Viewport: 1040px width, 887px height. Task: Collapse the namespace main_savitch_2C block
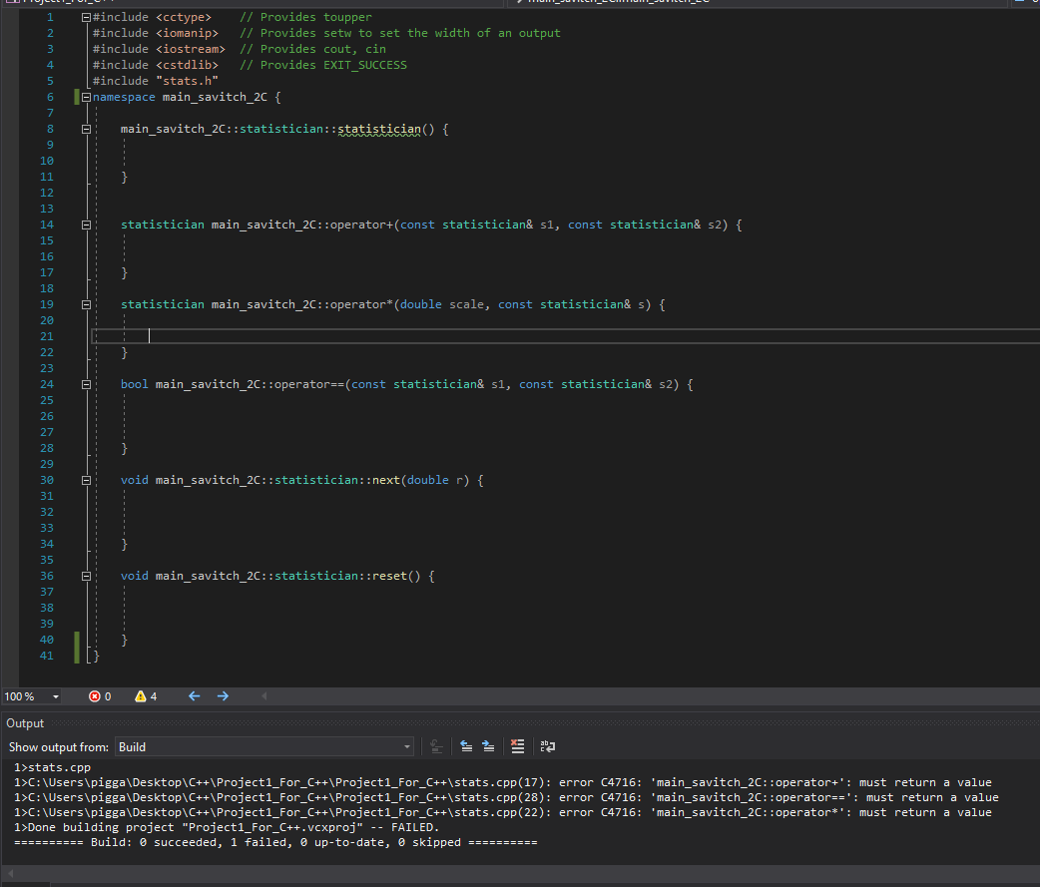tap(86, 97)
